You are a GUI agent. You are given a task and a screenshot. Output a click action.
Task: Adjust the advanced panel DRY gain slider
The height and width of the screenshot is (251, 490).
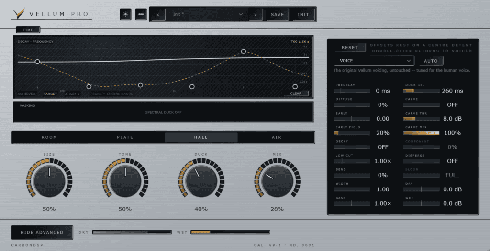tap(421, 189)
